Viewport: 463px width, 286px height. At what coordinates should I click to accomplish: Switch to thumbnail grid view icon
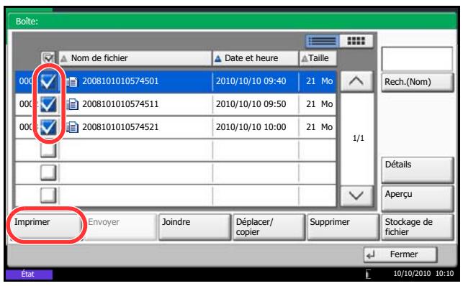click(x=356, y=41)
